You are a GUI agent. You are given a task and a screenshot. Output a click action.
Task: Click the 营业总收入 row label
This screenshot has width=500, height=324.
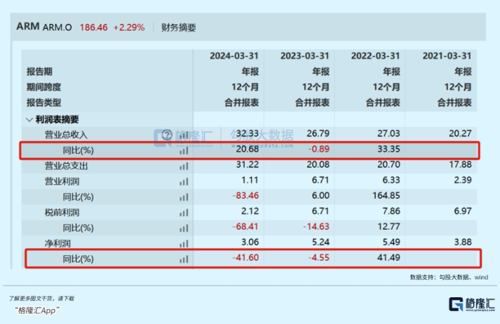pos(66,135)
